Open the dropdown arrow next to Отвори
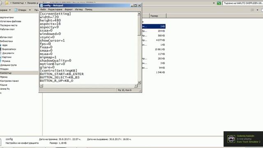263x148 pixels. (x=30, y=10)
